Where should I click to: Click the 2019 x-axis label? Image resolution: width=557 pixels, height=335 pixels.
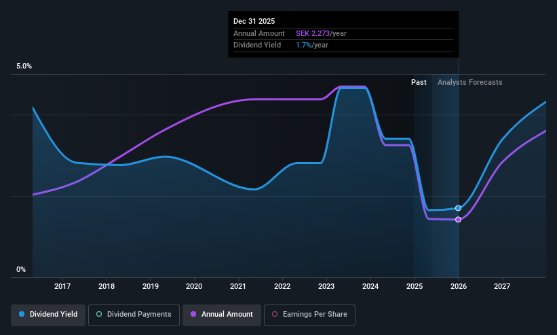pos(151,286)
